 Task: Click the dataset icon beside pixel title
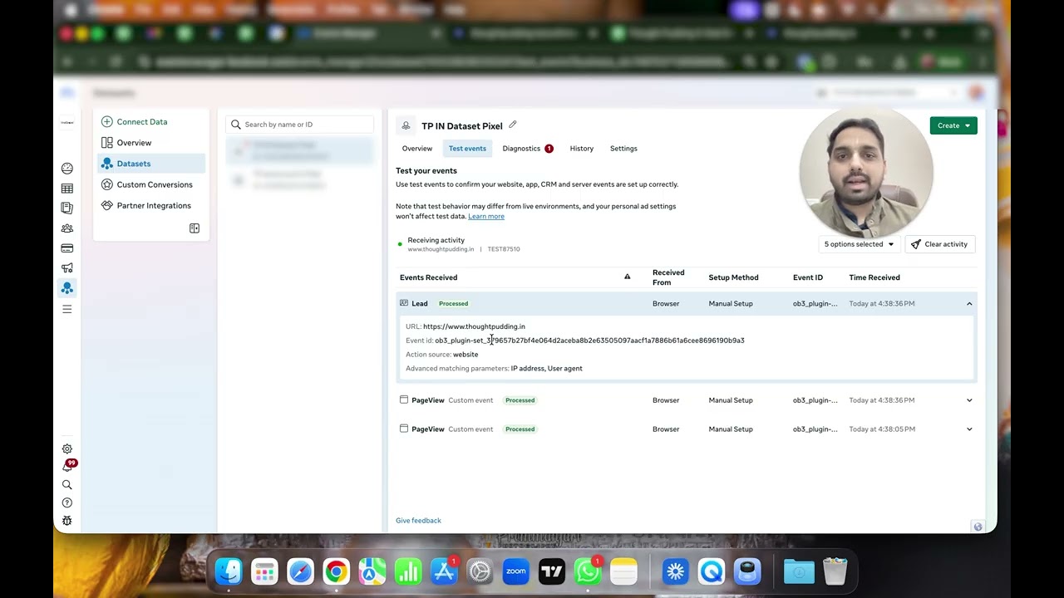point(406,125)
